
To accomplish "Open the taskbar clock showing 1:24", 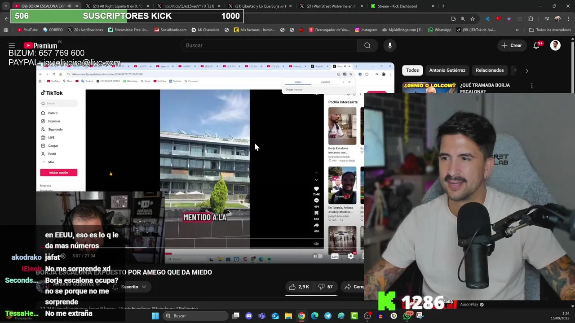I will [561, 316].
